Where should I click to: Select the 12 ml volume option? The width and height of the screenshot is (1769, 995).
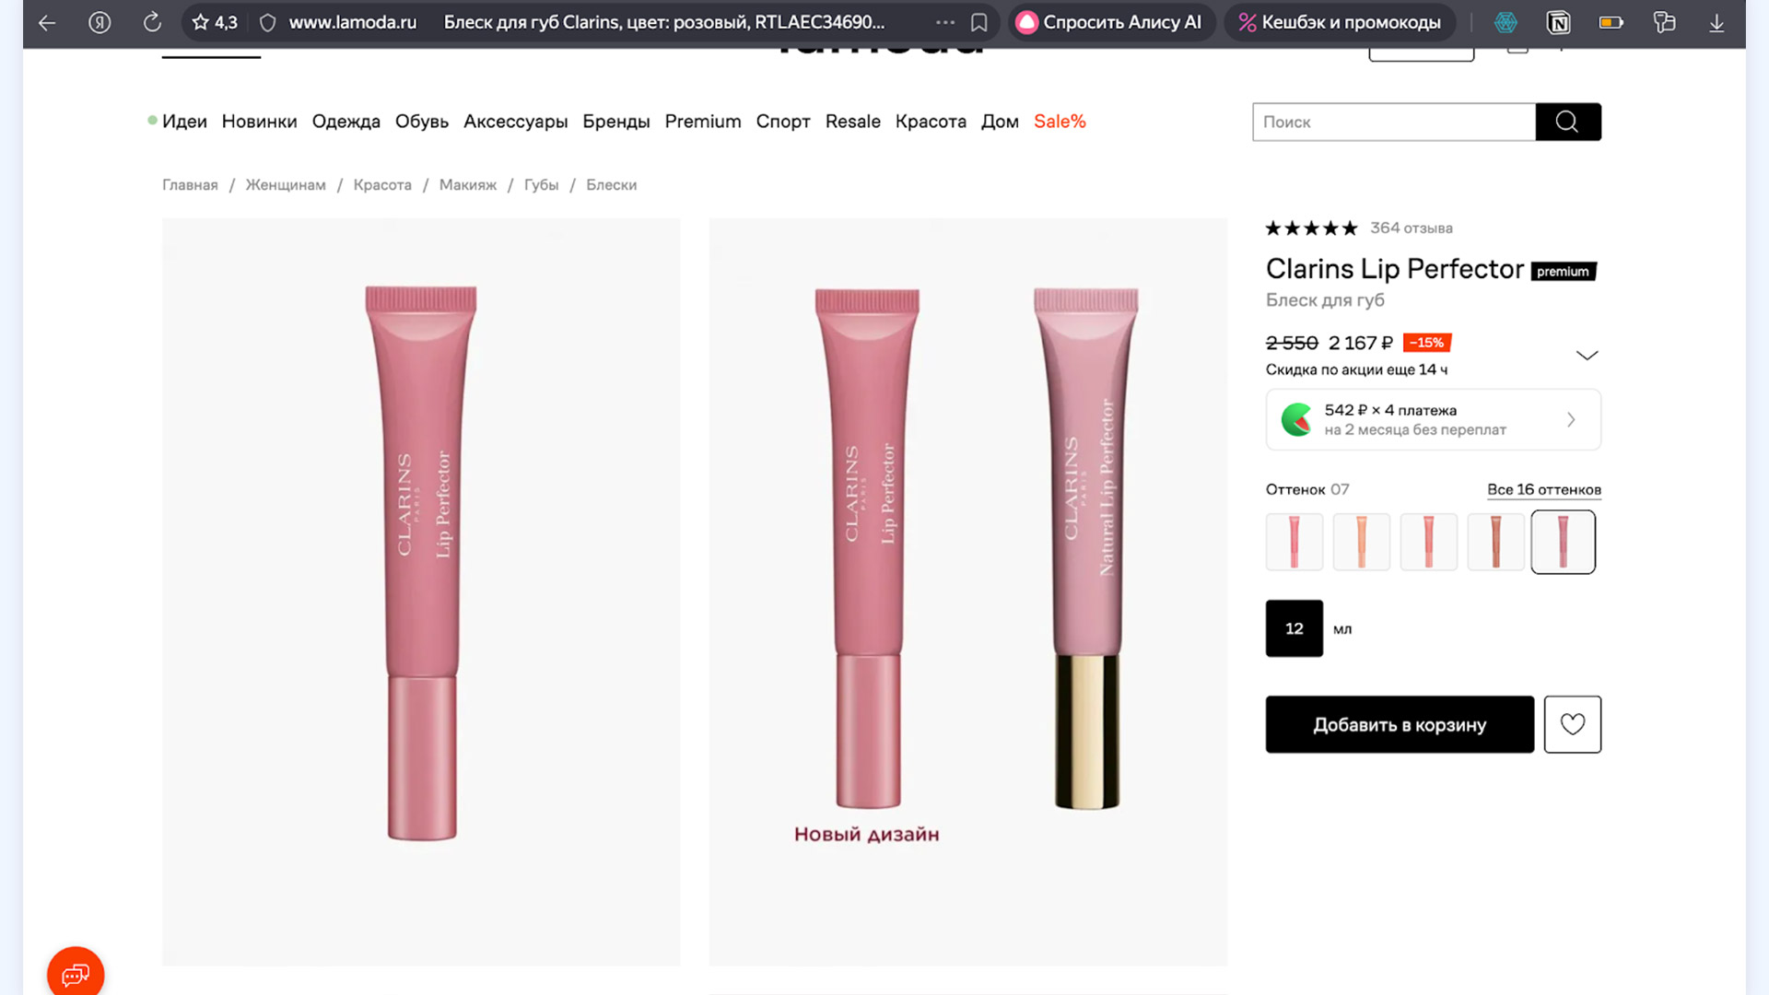coord(1294,628)
